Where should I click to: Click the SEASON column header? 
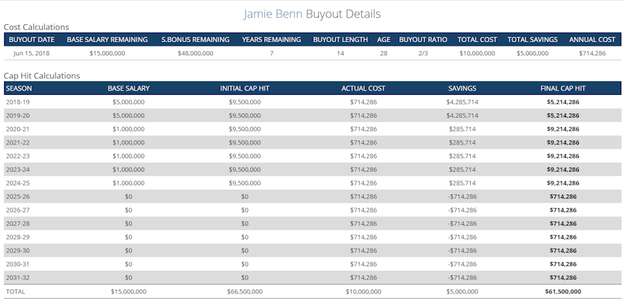(x=19, y=89)
